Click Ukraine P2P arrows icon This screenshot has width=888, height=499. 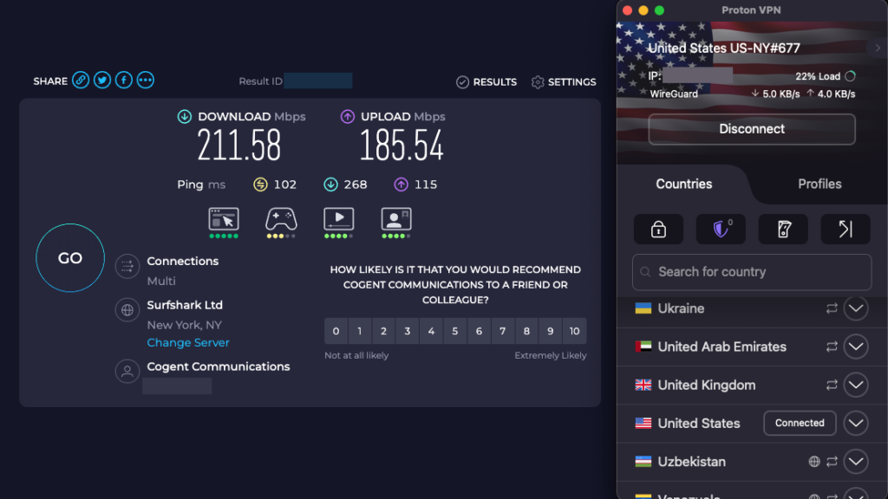point(832,308)
